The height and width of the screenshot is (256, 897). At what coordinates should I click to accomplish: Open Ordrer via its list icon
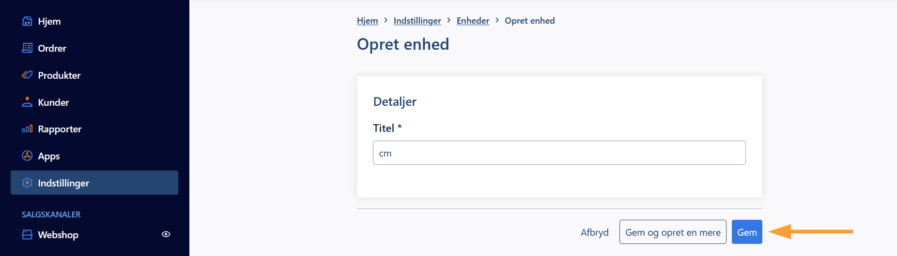coord(27,48)
